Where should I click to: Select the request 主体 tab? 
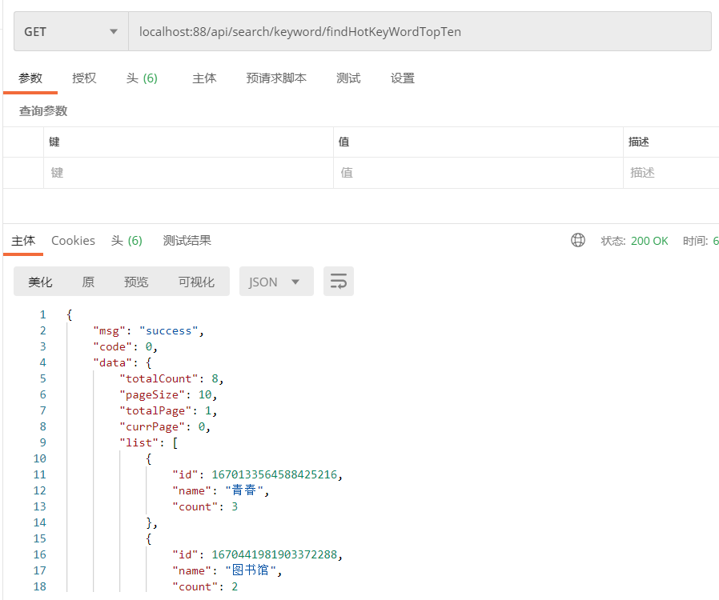(x=204, y=78)
